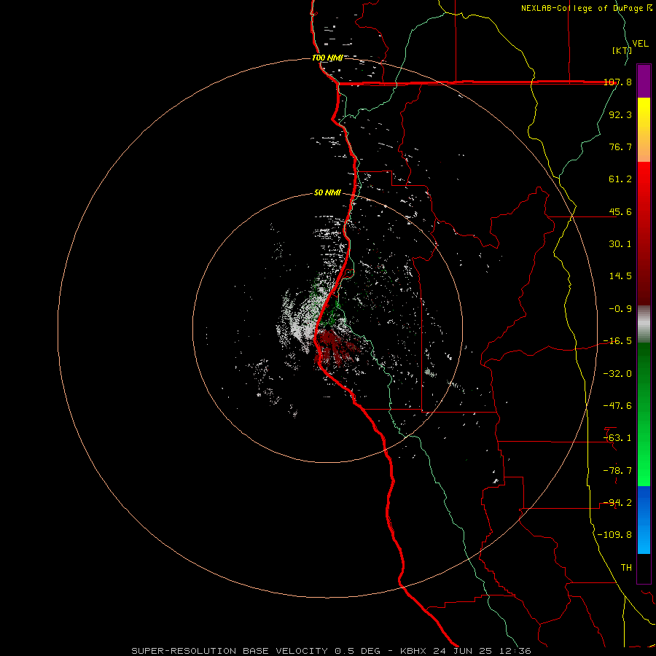The width and height of the screenshot is (656, 656).
Task: Select the 45.6 scale value
Action: pos(620,211)
